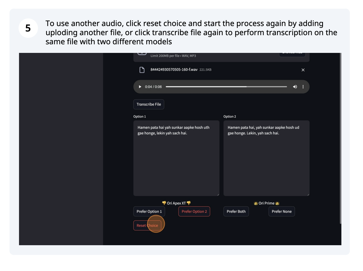
Task: Click inside Option 2 transcription text area
Action: 266,158
